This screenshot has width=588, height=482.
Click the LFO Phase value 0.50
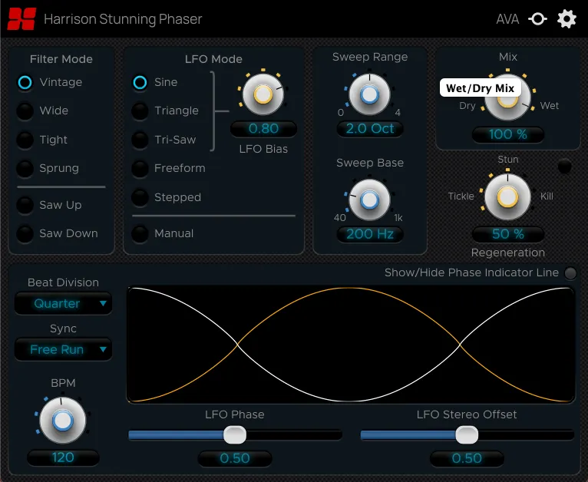(235, 458)
